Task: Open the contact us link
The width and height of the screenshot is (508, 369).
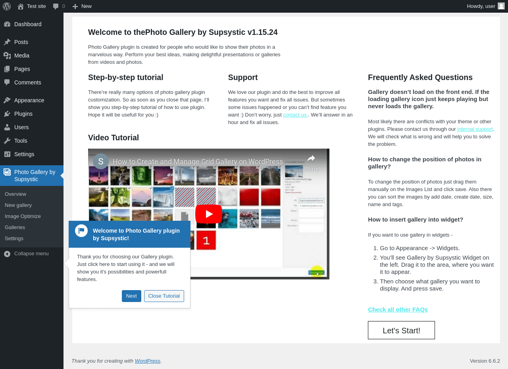Action: tap(295, 115)
